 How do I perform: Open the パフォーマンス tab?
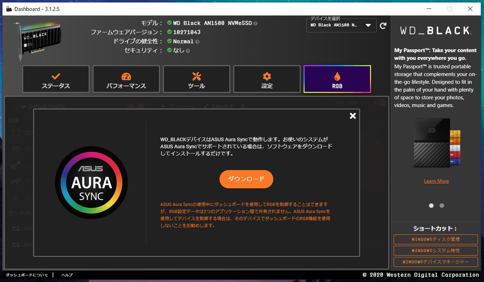click(126, 79)
